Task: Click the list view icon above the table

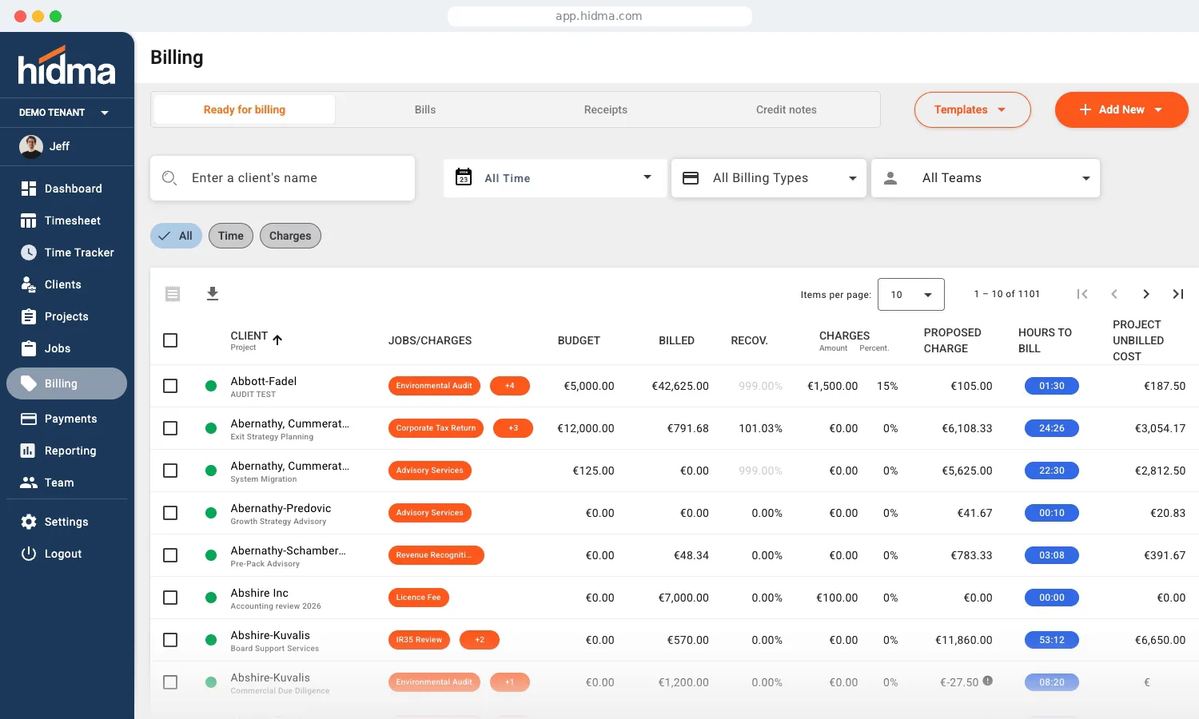Action: click(x=173, y=294)
